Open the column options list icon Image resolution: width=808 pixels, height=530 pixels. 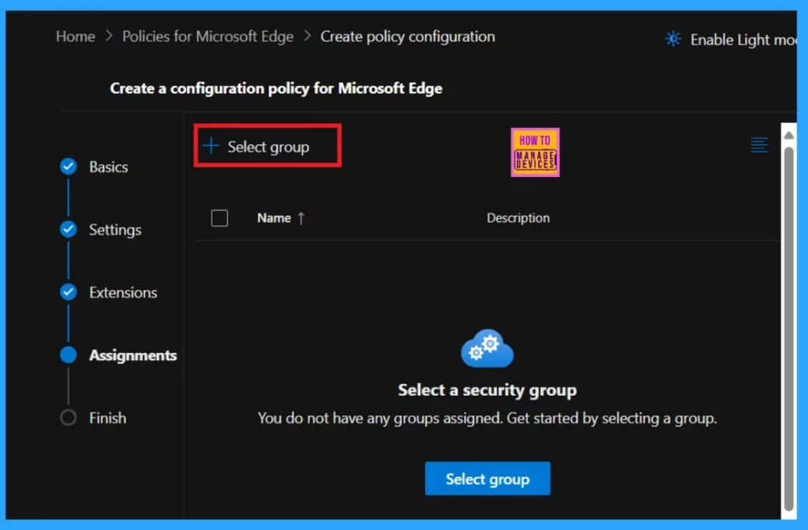759,145
